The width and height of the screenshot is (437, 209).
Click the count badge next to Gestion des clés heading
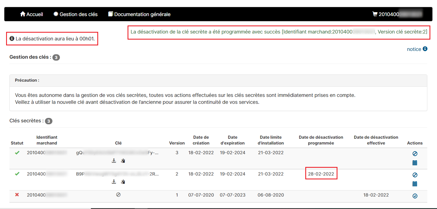pos(56,57)
